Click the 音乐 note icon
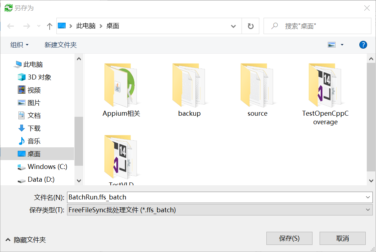This screenshot has width=376, height=252. coord(22,141)
